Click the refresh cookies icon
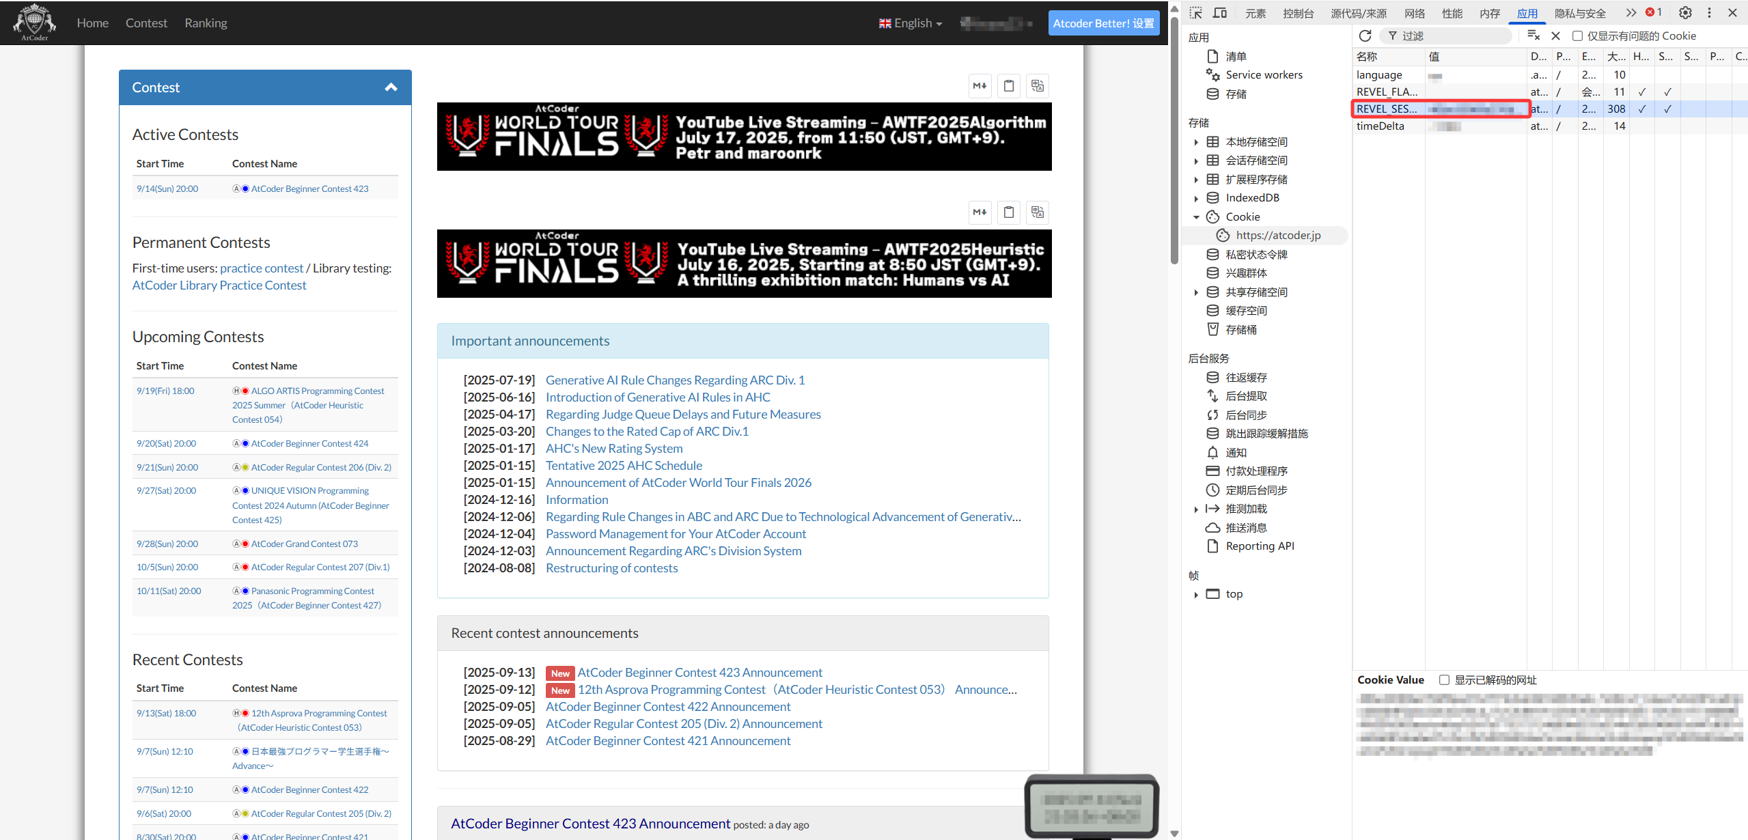1748x840 pixels. tap(1365, 36)
